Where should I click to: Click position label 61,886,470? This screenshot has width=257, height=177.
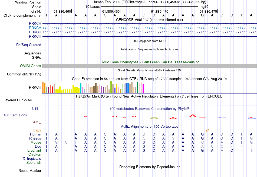pos(160,11)
